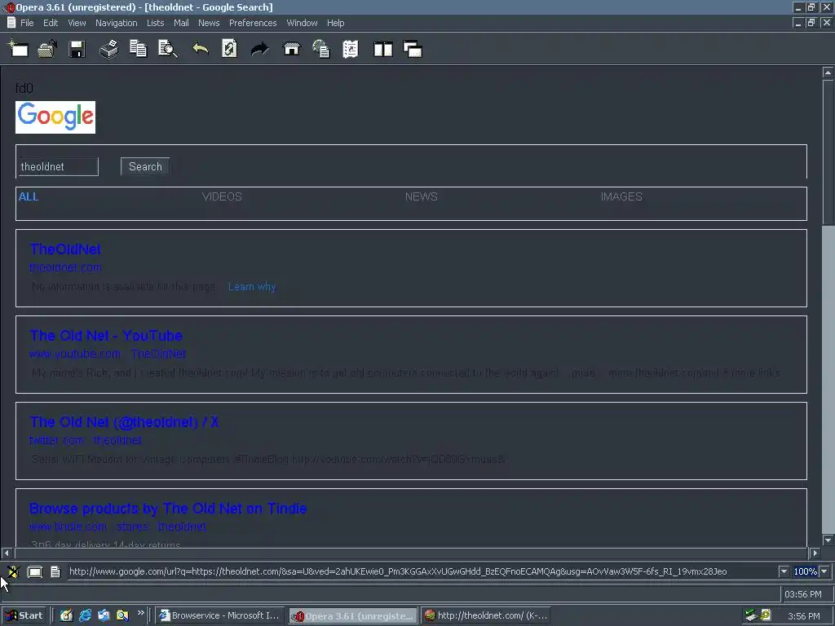
Task: Switch to theoldnet.com K-Meleon taskbar window
Action: pos(487,615)
